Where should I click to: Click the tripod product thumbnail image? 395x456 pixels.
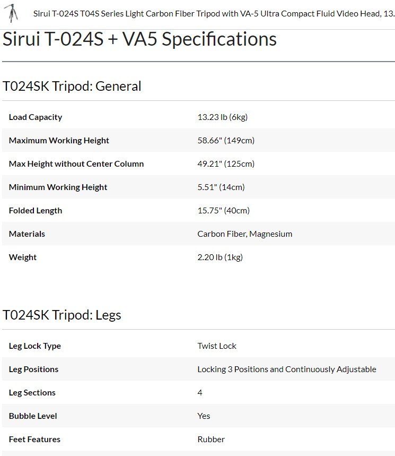[x=11, y=13]
